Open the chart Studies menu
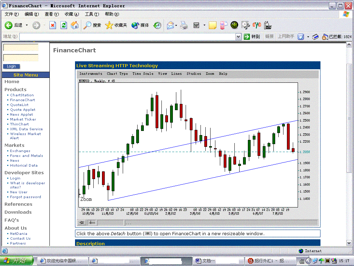 tap(194, 74)
